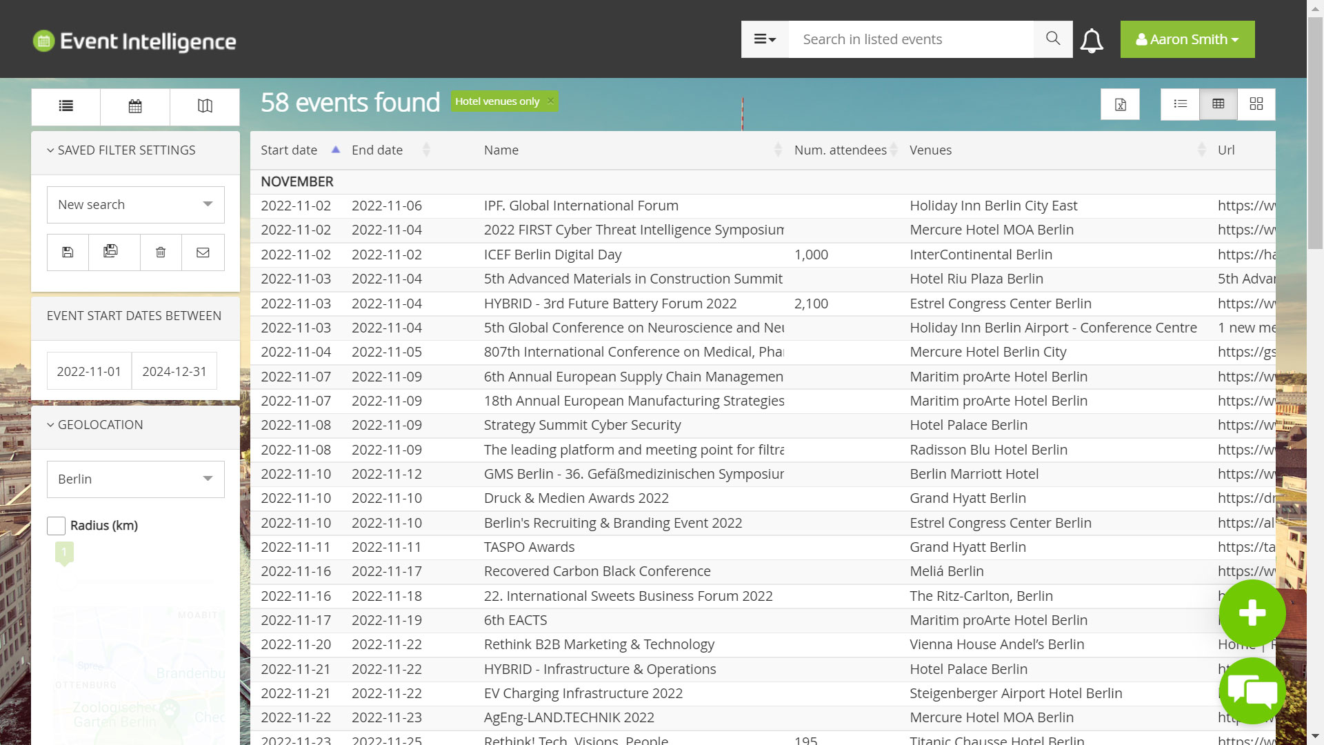Viewport: 1324px width, 745px height.
Task: Click the Event Intelligence logo
Action: [x=134, y=41]
